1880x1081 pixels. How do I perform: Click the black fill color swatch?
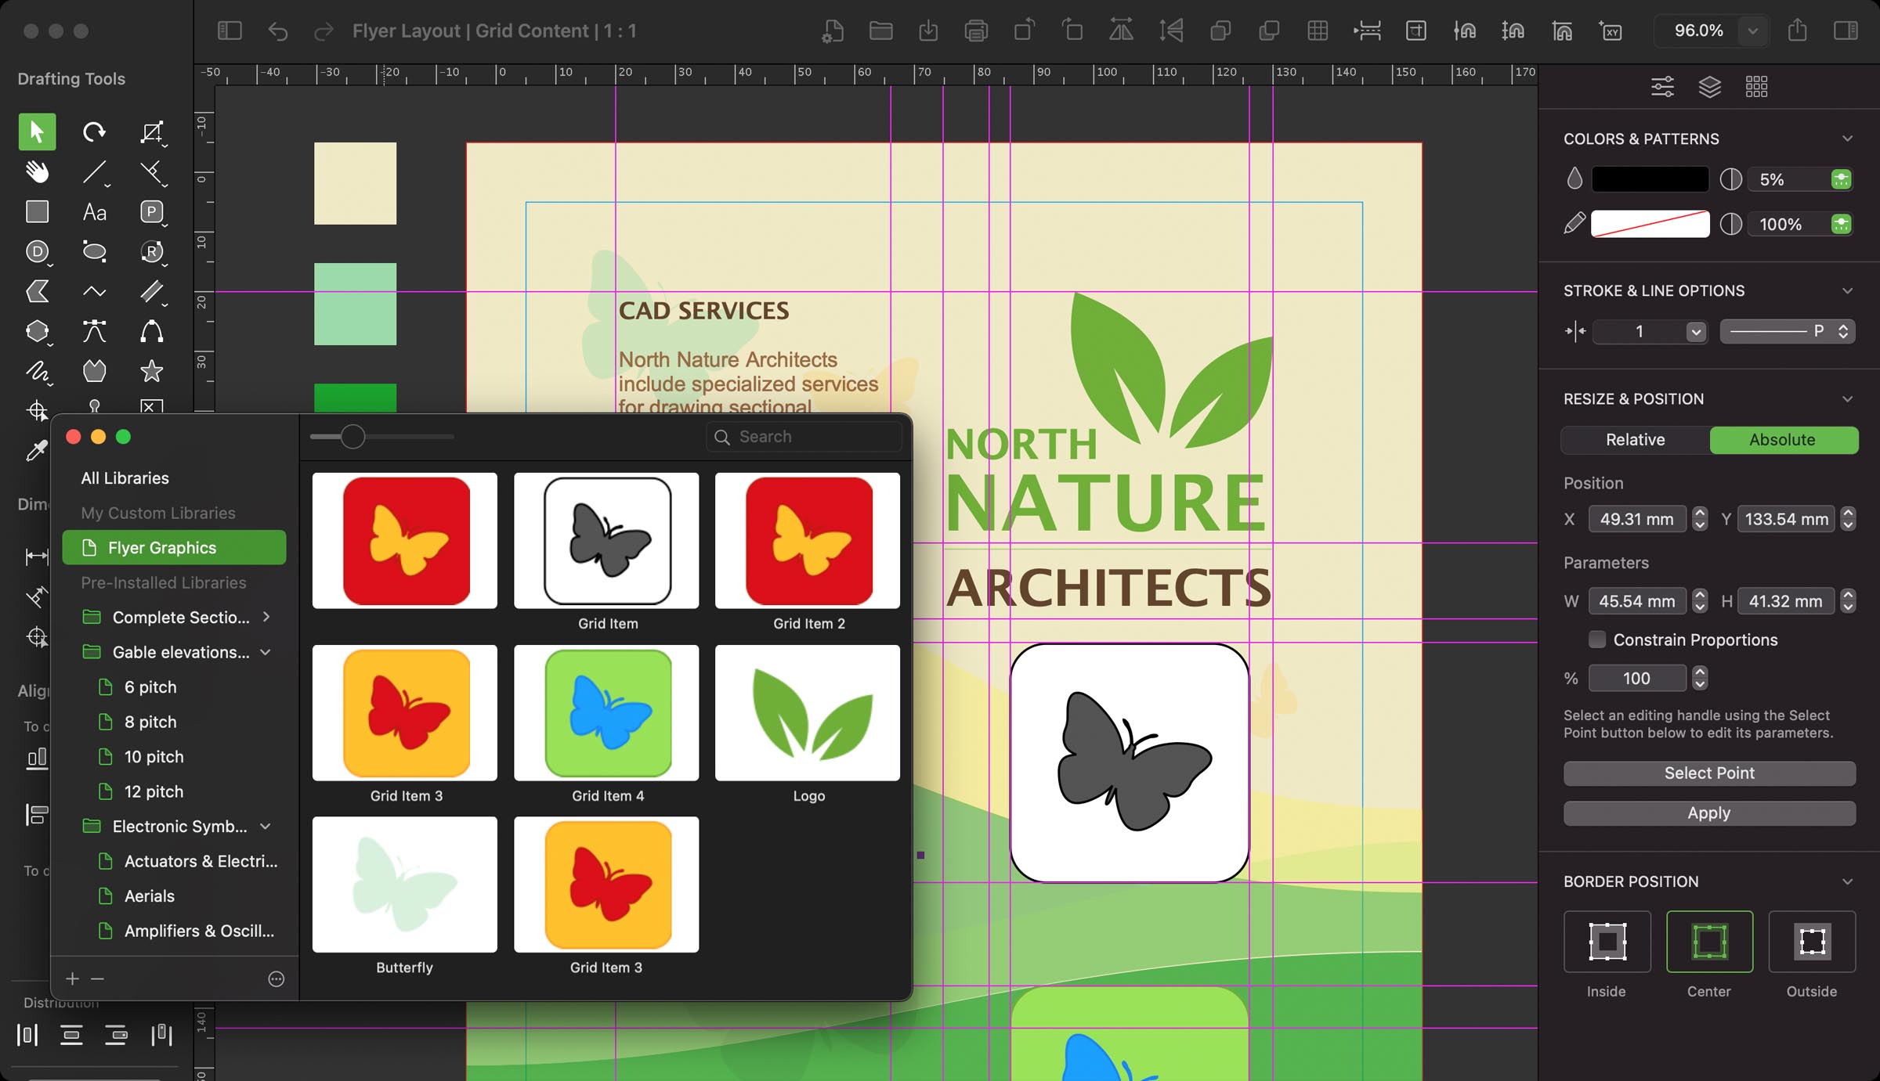1650,179
